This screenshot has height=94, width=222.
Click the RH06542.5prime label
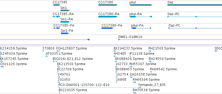[163, 69]
